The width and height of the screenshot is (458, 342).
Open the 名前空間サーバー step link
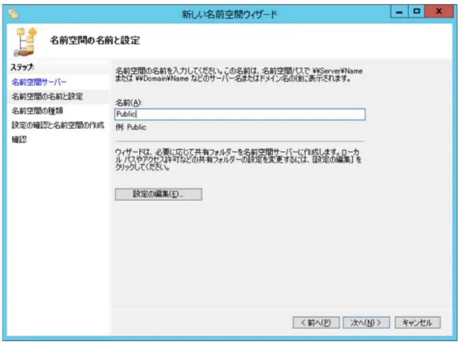[39, 82]
